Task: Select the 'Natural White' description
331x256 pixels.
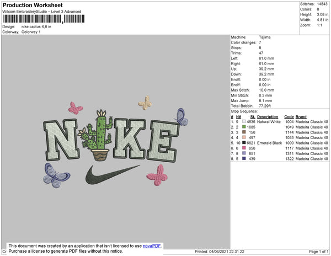Action: pyautogui.click(x=269, y=121)
